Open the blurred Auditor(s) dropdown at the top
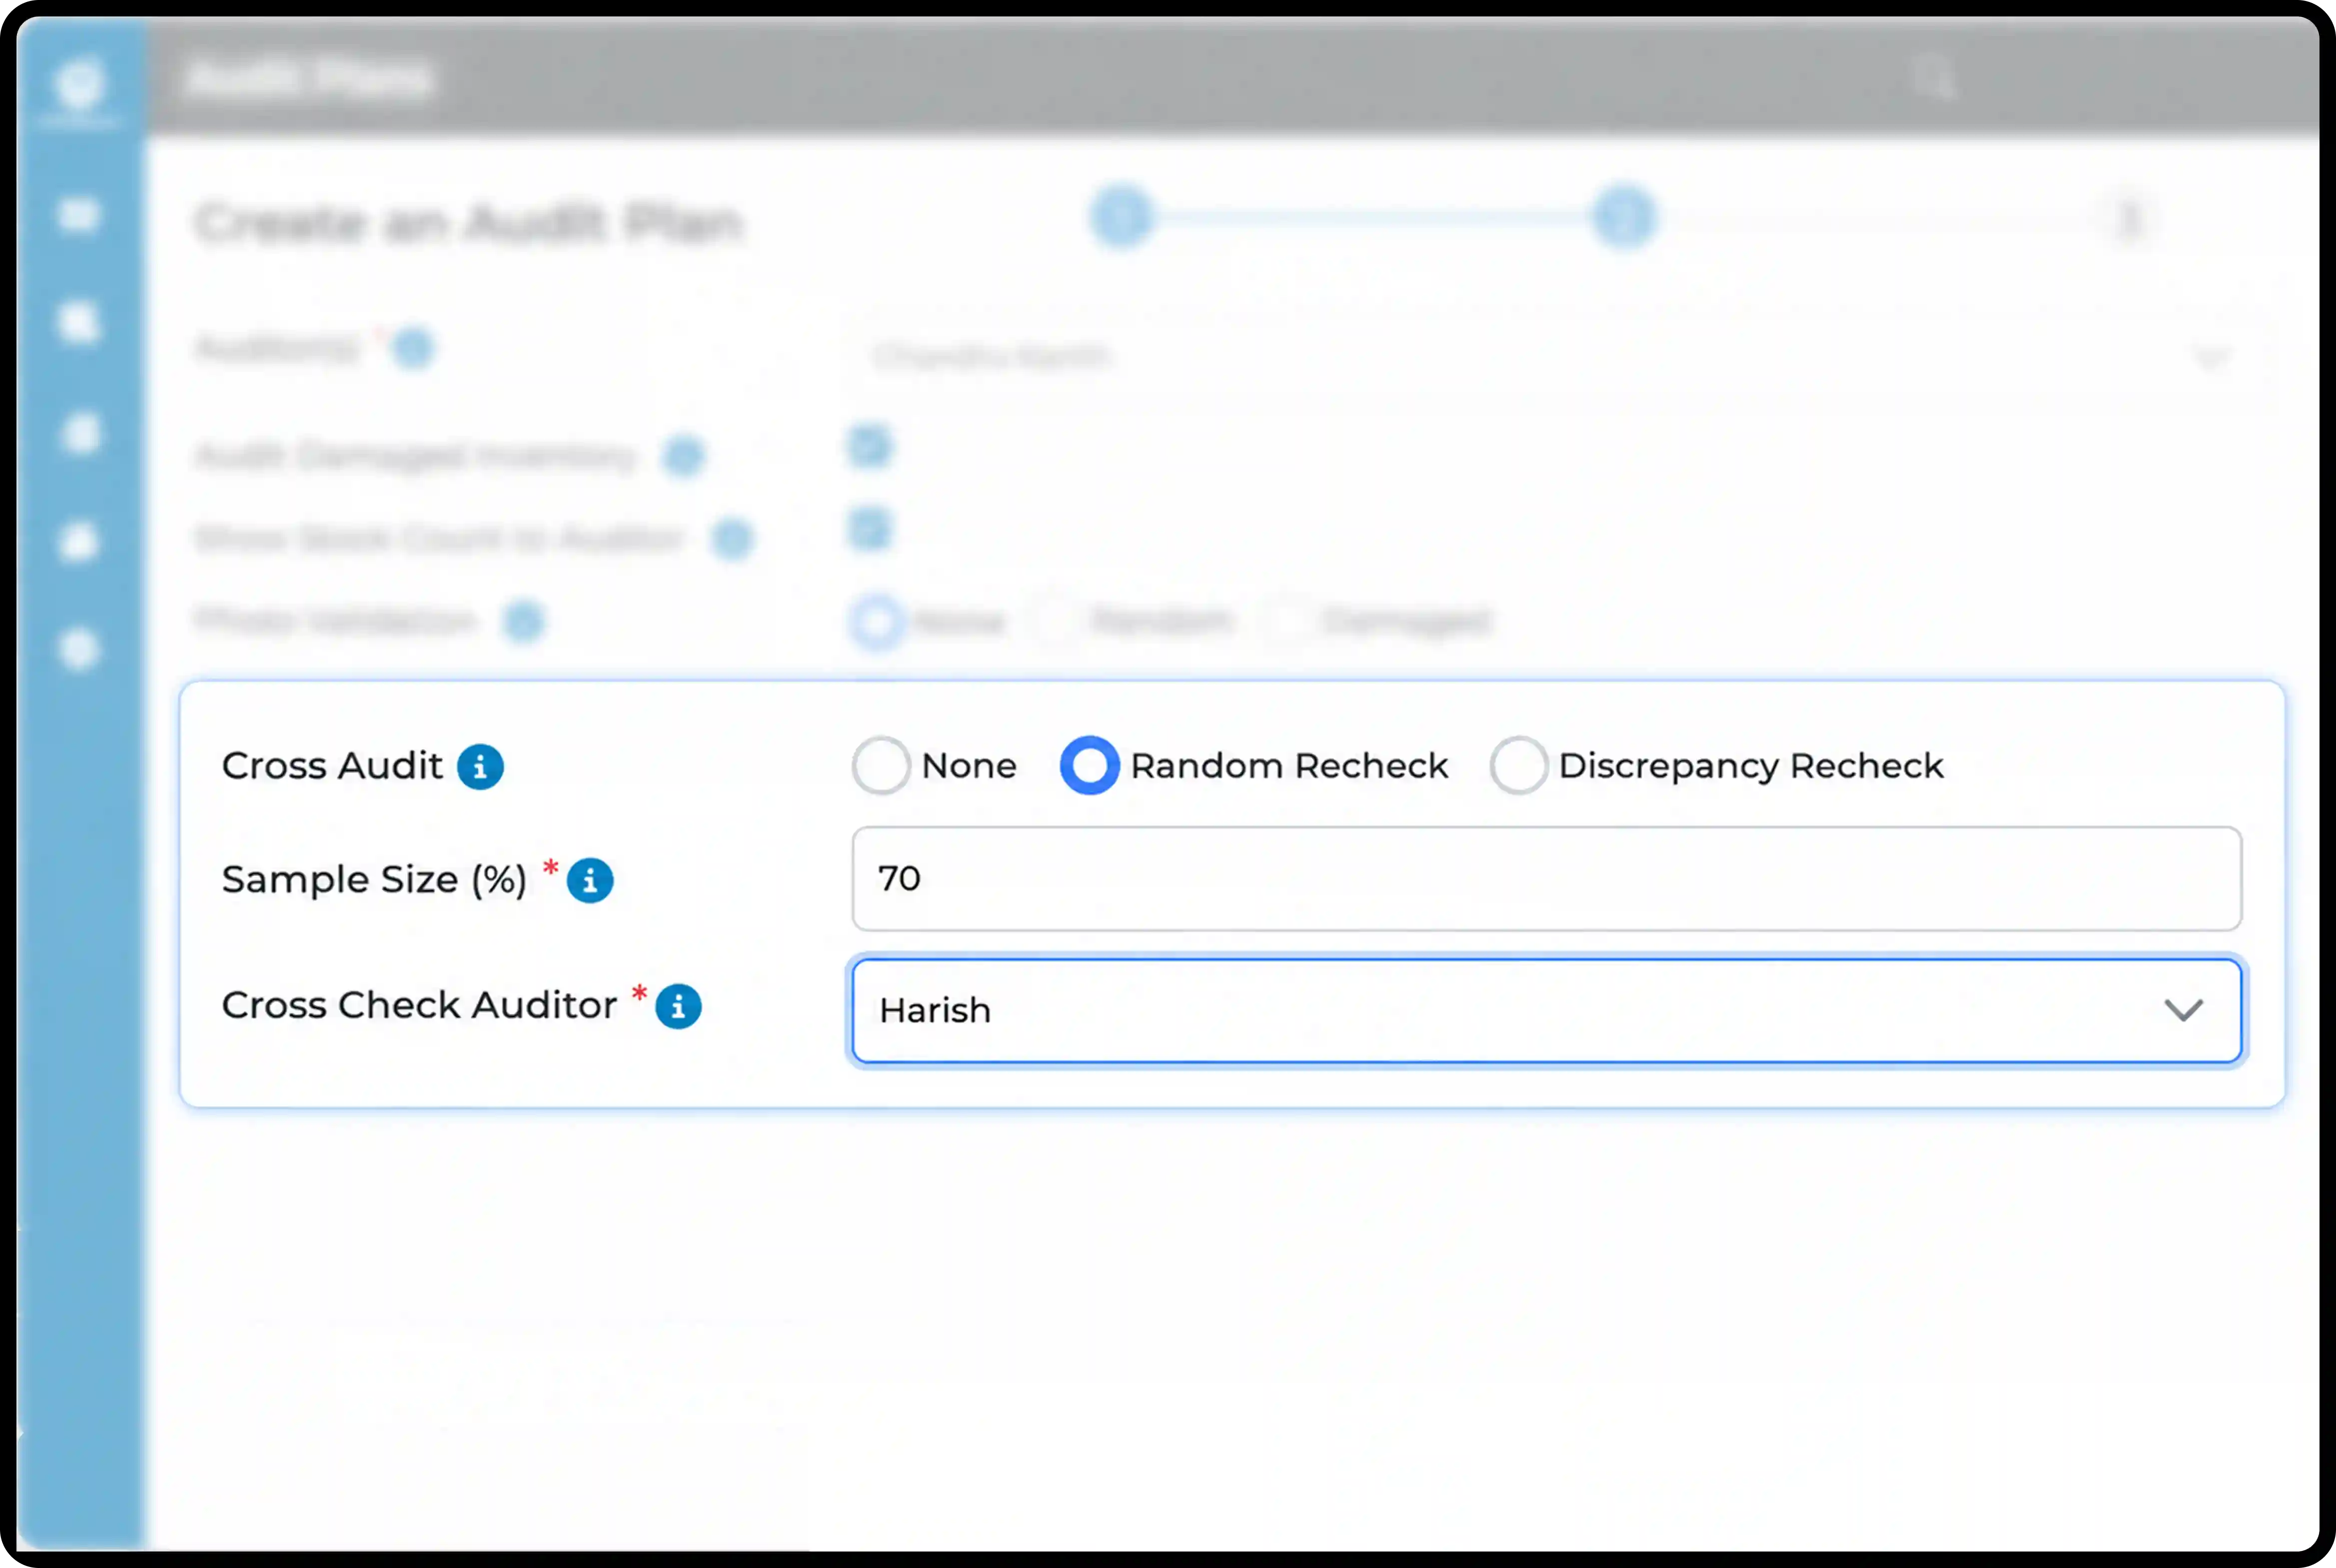 pyautogui.click(x=1560, y=356)
